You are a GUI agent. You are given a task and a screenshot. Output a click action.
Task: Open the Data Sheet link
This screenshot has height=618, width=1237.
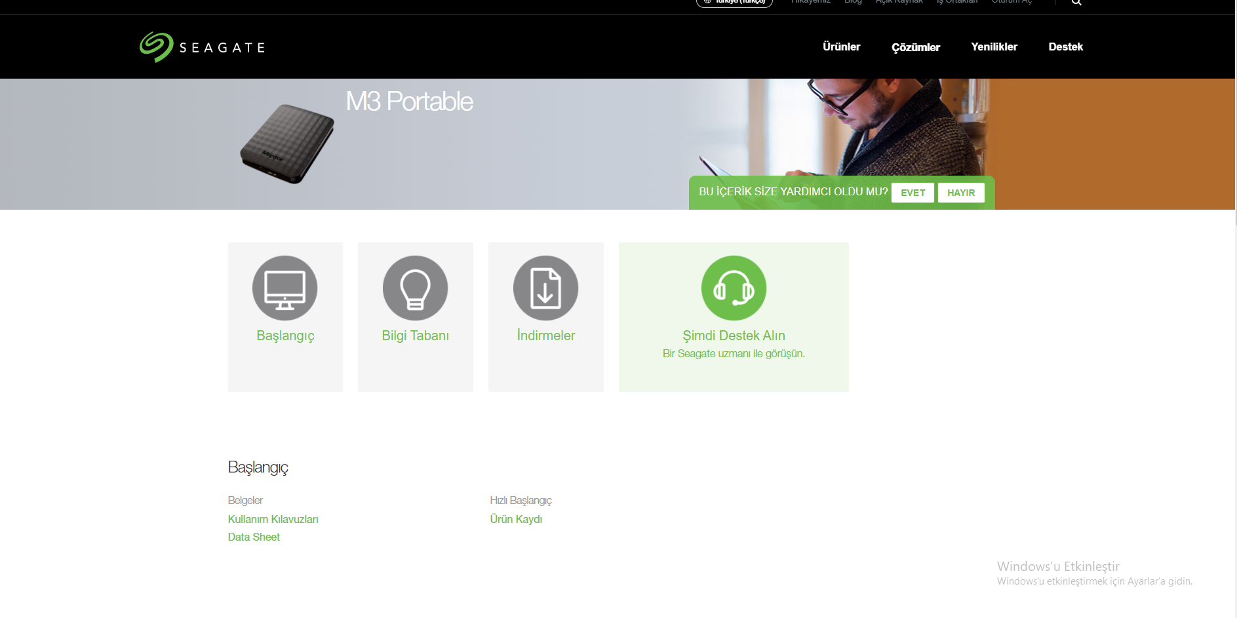(x=254, y=537)
